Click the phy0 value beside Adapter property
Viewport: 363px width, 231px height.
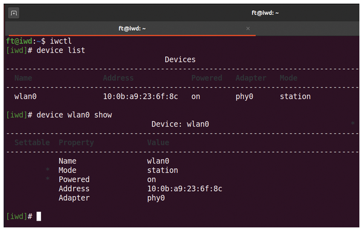click(x=156, y=198)
